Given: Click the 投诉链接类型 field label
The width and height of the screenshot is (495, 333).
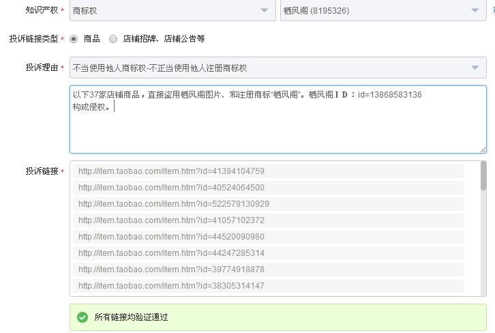Looking at the screenshot, I should click(34, 39).
